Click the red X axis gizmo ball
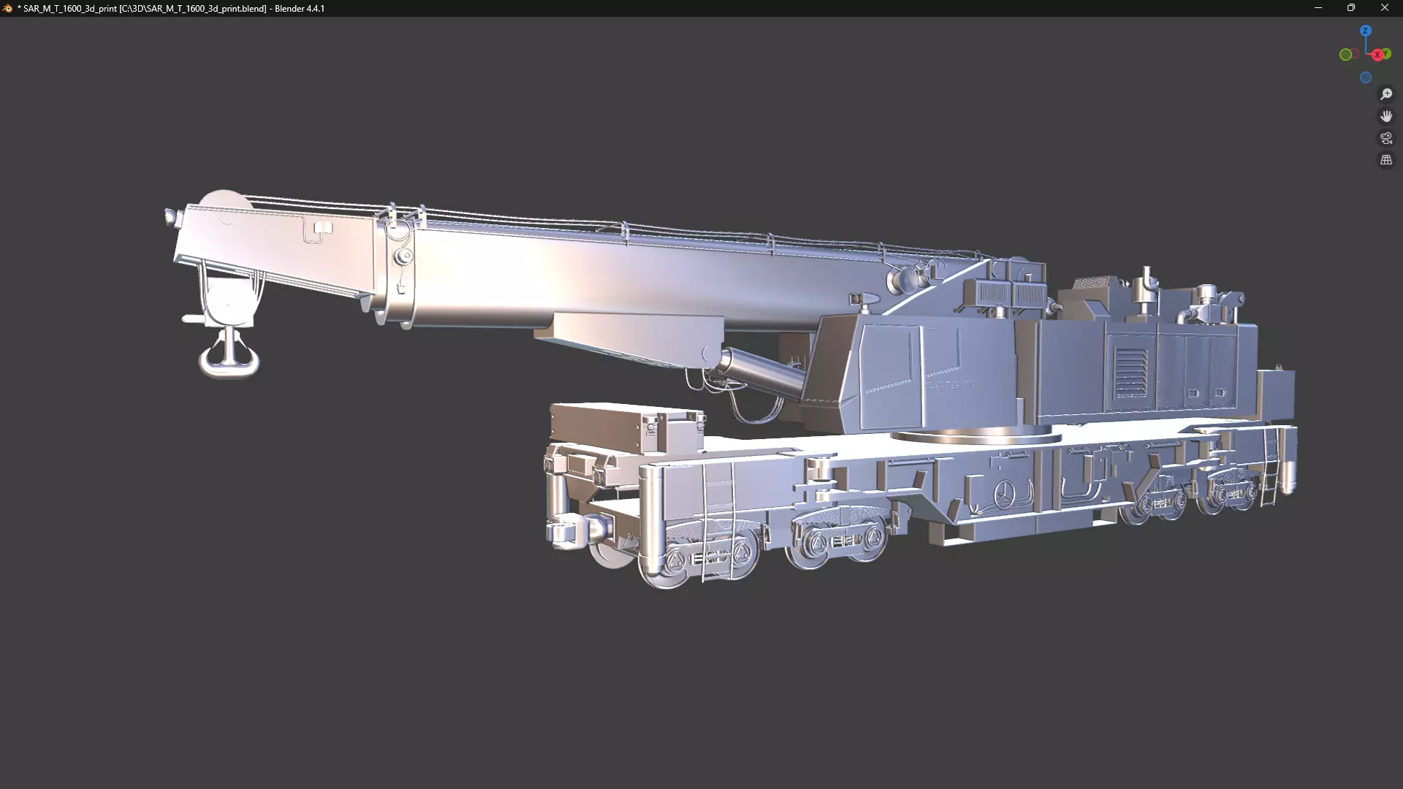The image size is (1403, 789). coord(1377,55)
